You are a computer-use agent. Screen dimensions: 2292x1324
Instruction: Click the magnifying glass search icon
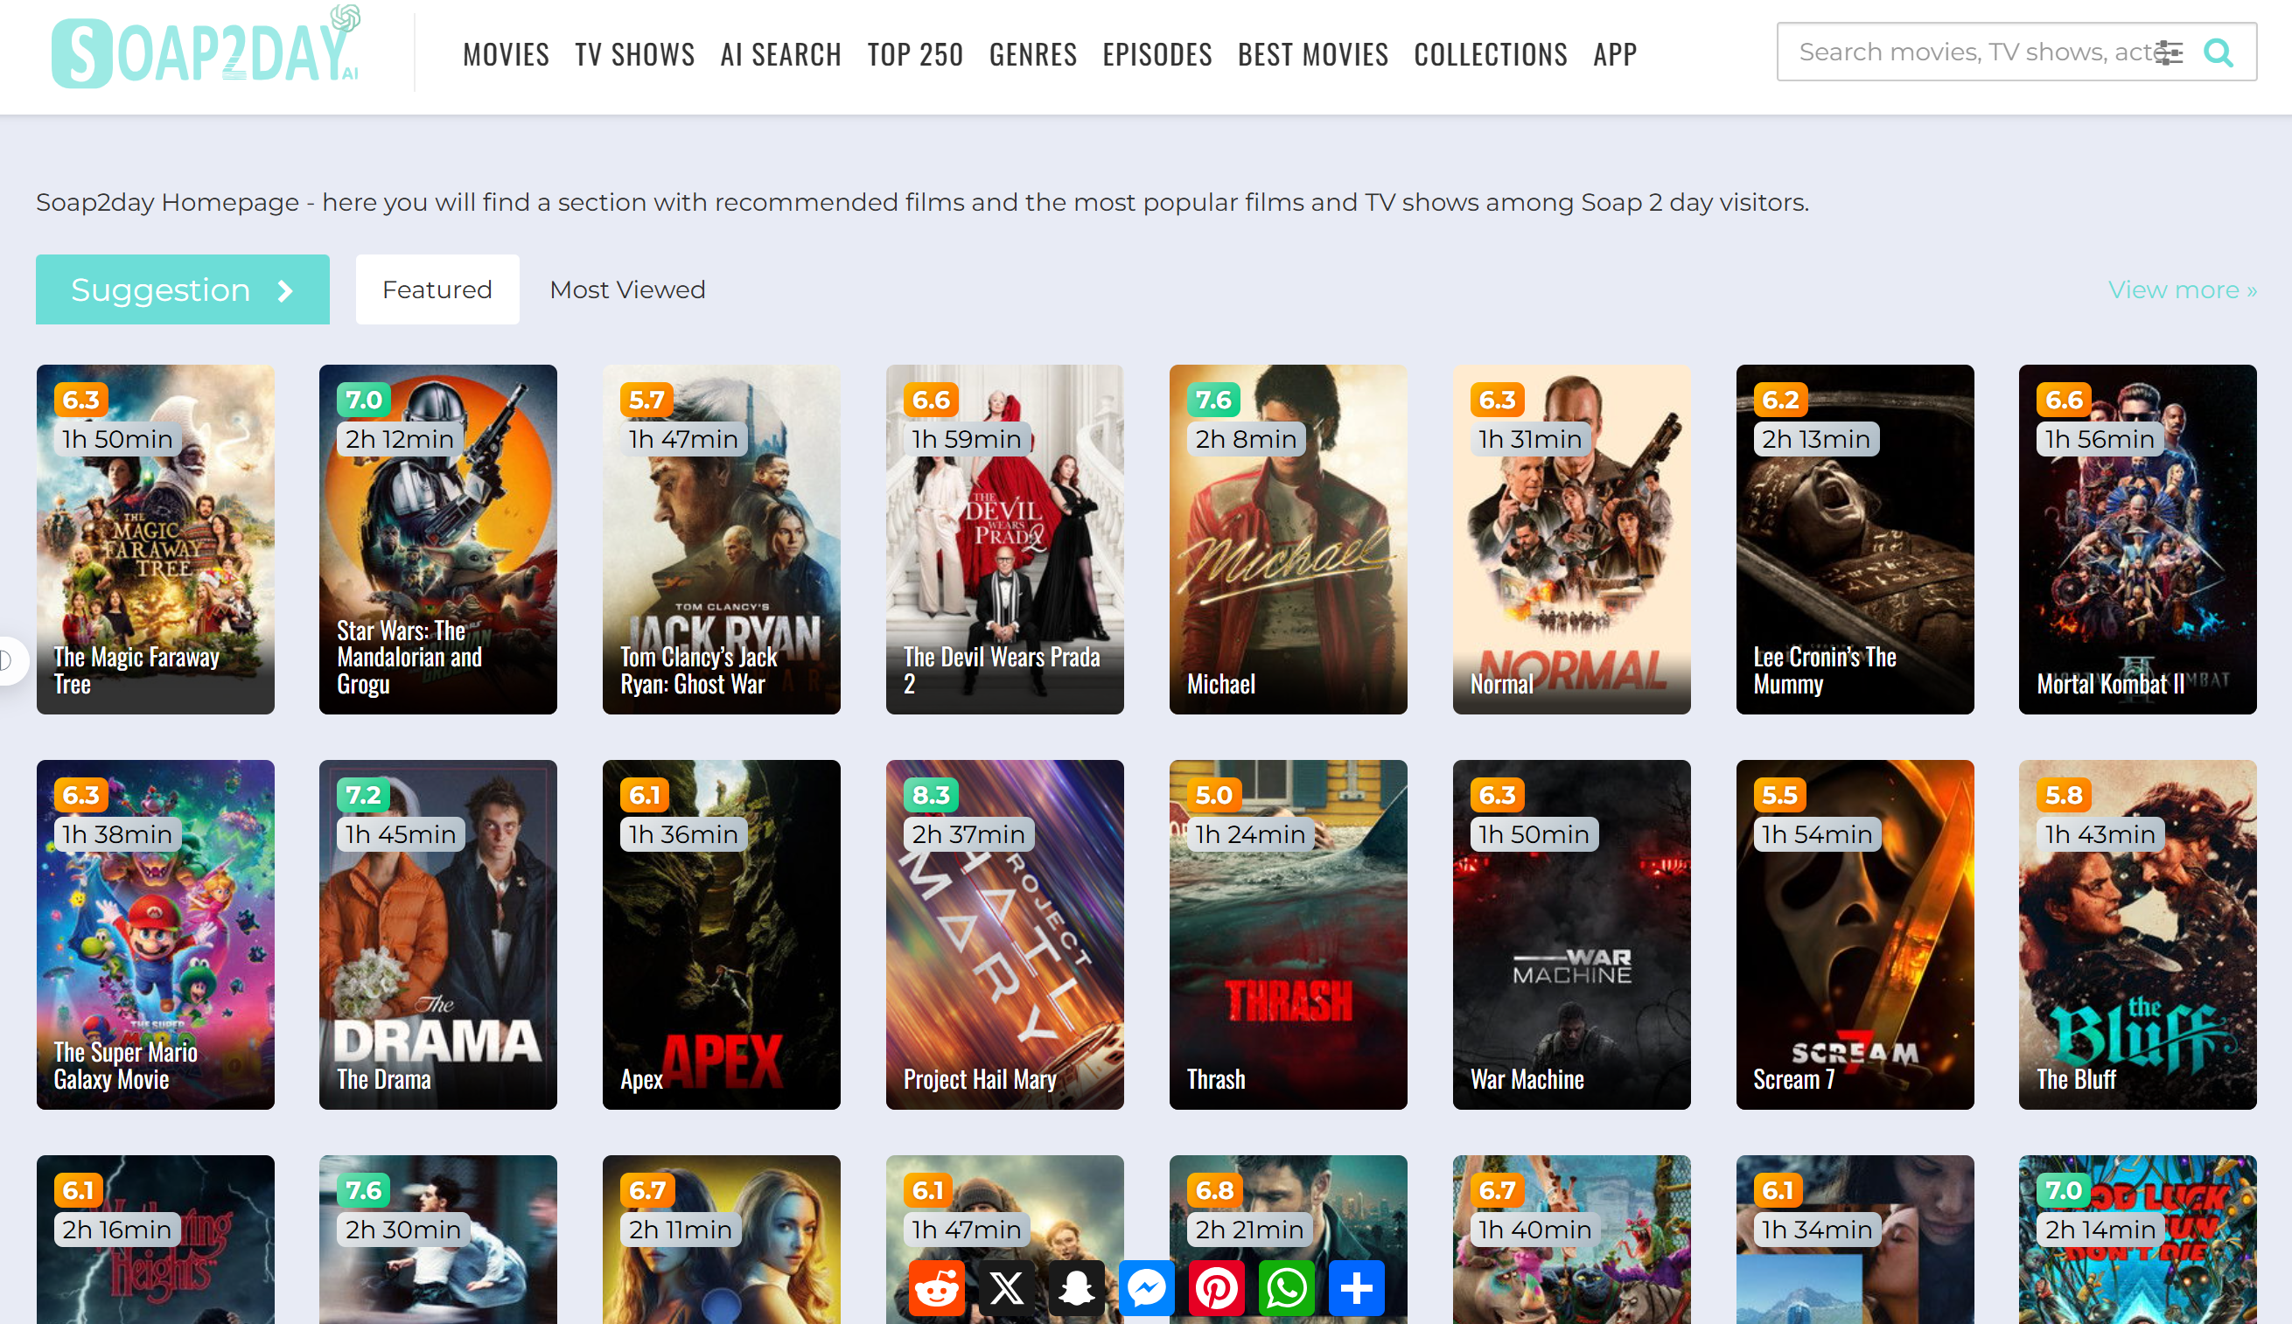pos(2219,52)
